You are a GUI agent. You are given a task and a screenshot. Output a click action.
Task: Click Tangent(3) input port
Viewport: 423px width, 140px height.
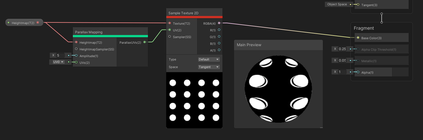(x=358, y=4)
